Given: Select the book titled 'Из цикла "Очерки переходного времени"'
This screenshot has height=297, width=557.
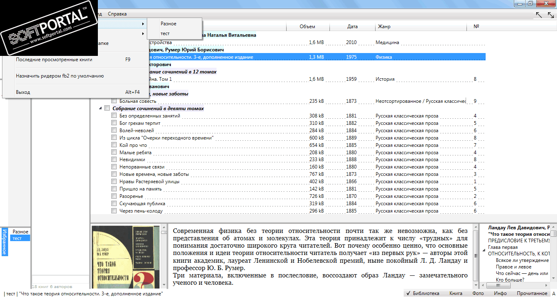Looking at the screenshot, I should [x=166, y=138].
